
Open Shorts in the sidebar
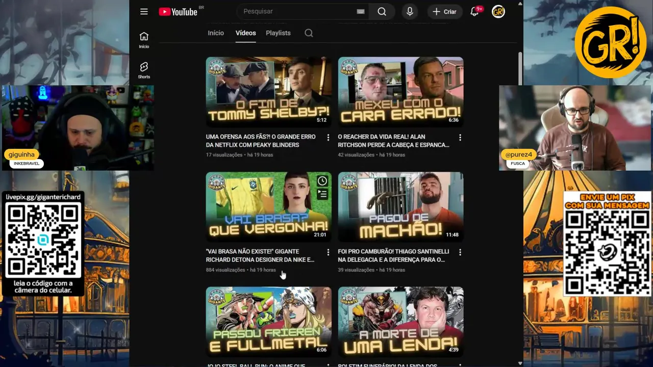pos(144,70)
